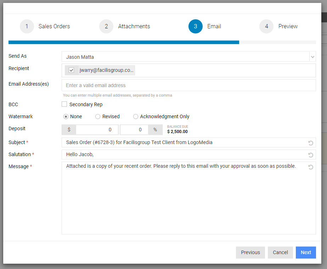Open the Send As dropdown arrow

pos(312,57)
